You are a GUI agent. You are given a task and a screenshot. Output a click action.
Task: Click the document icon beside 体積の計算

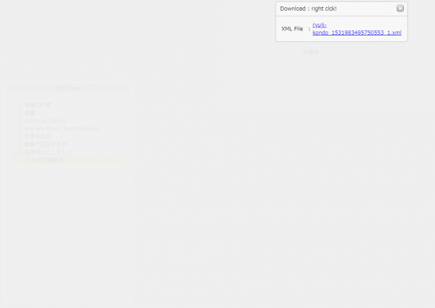[x=20, y=105]
